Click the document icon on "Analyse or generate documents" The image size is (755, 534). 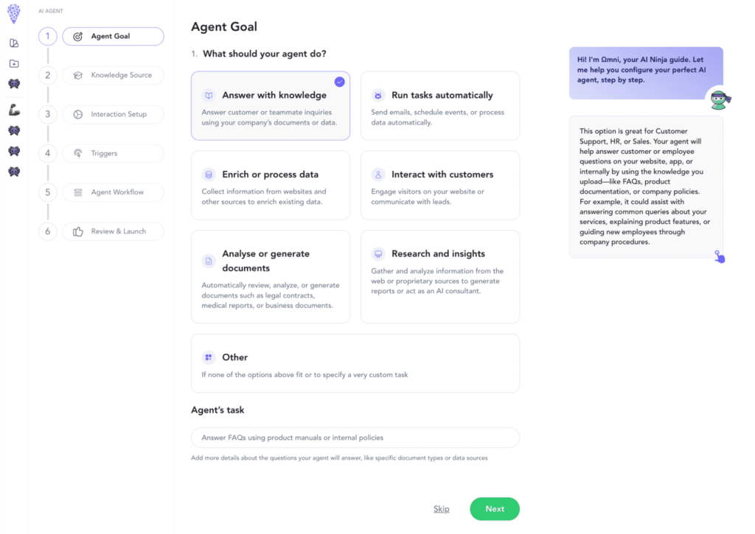[x=209, y=260]
